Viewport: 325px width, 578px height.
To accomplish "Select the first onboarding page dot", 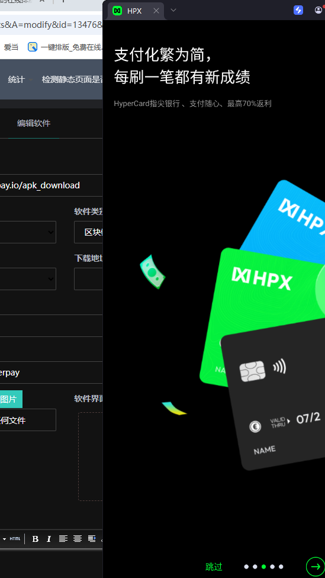I will coord(246,567).
